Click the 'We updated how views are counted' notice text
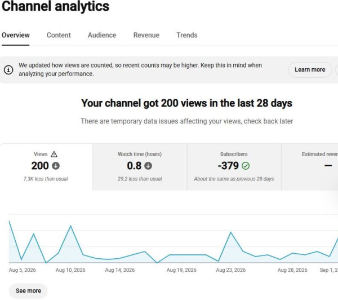The image size is (338, 300). [140, 69]
